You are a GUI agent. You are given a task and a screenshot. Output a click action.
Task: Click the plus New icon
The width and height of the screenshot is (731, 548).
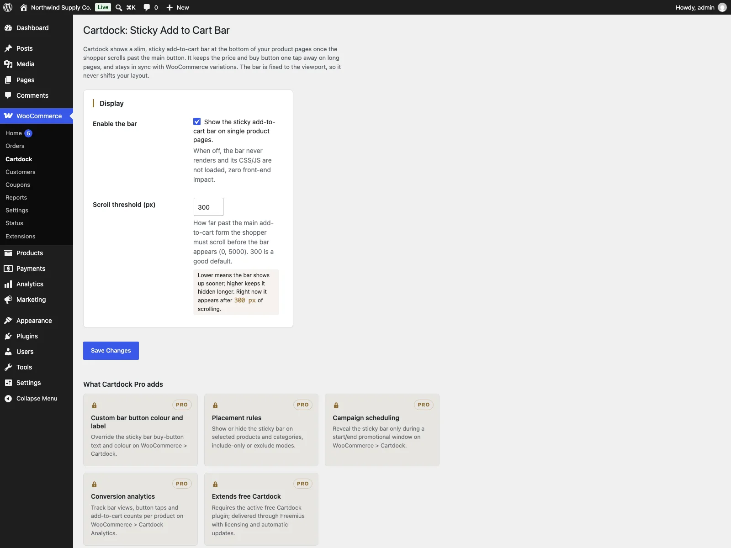click(x=170, y=7)
